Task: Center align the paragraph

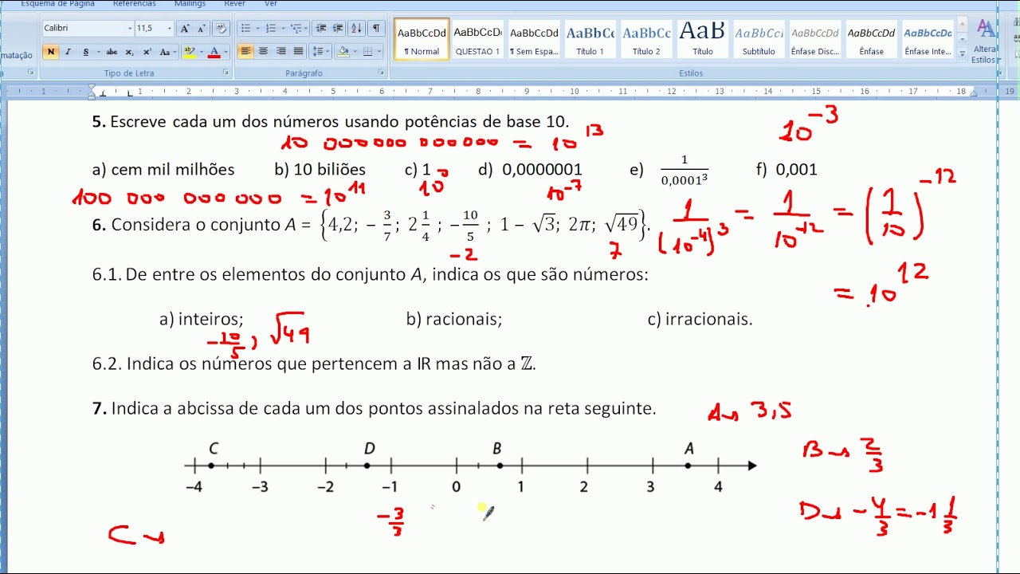Action: point(263,52)
